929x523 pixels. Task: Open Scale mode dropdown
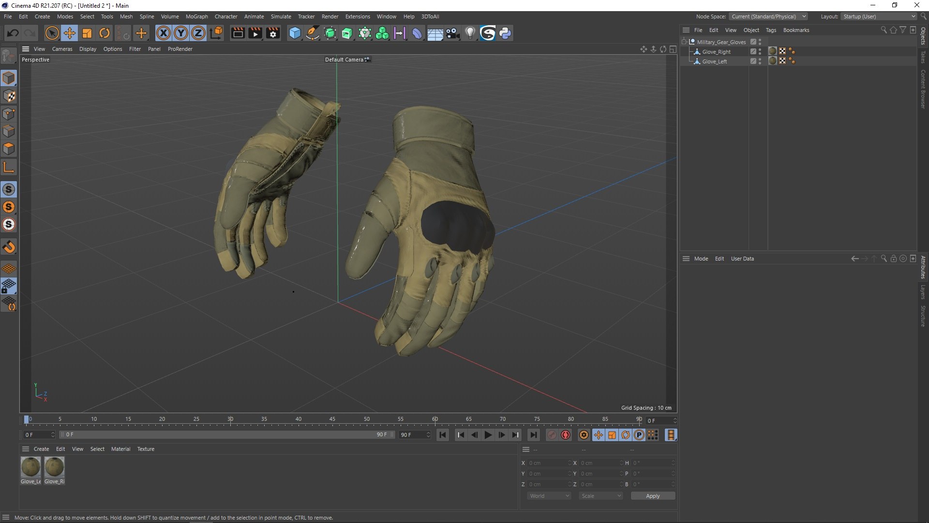tap(600, 496)
